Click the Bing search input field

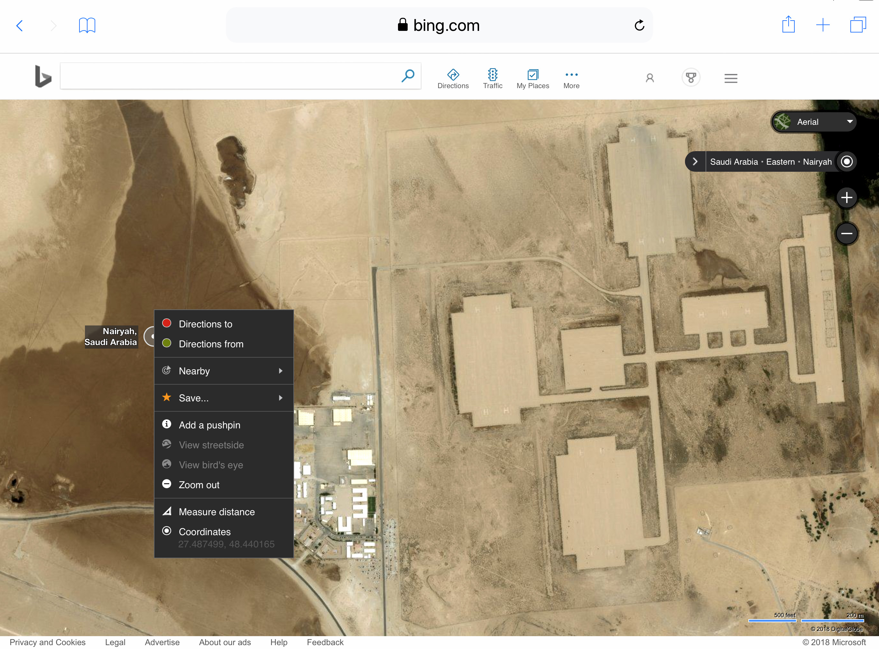pyautogui.click(x=230, y=76)
